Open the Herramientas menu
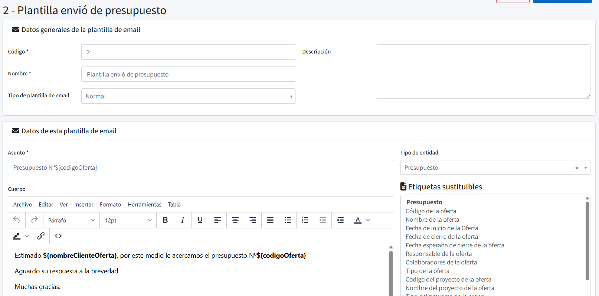 pos(144,205)
